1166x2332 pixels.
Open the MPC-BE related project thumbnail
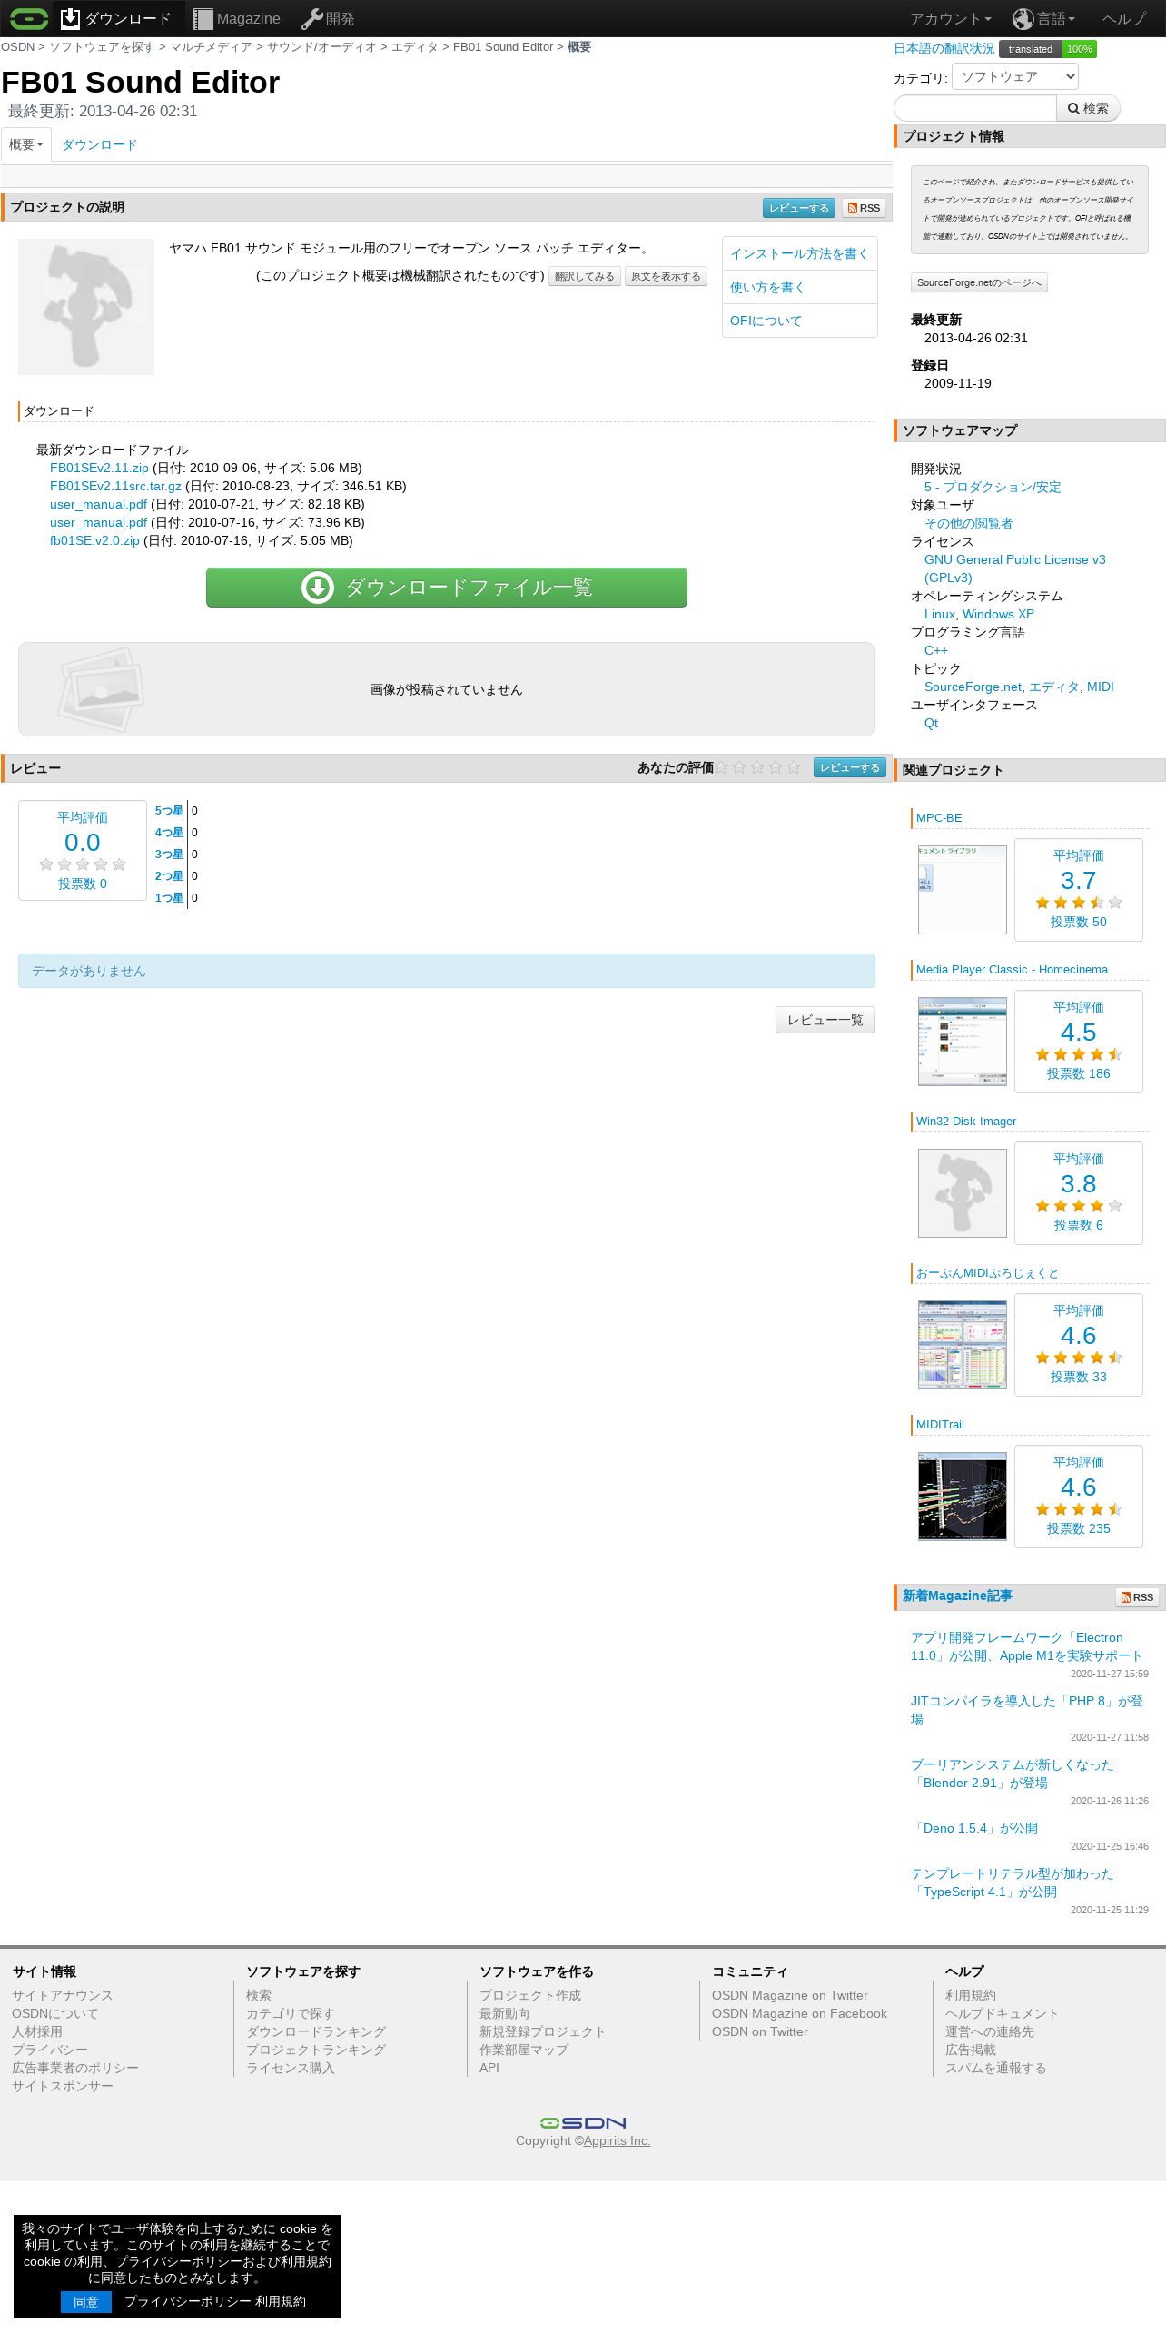tap(963, 890)
